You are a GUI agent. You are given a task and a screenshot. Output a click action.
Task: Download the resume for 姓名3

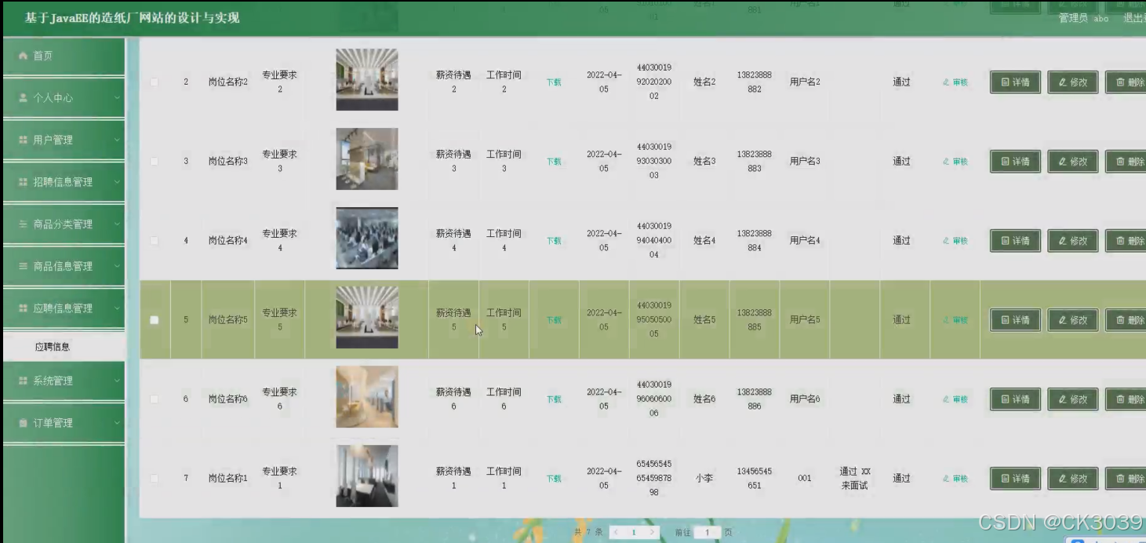pyautogui.click(x=554, y=162)
